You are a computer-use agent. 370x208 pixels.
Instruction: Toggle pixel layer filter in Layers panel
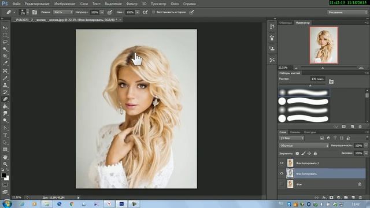[322, 138]
